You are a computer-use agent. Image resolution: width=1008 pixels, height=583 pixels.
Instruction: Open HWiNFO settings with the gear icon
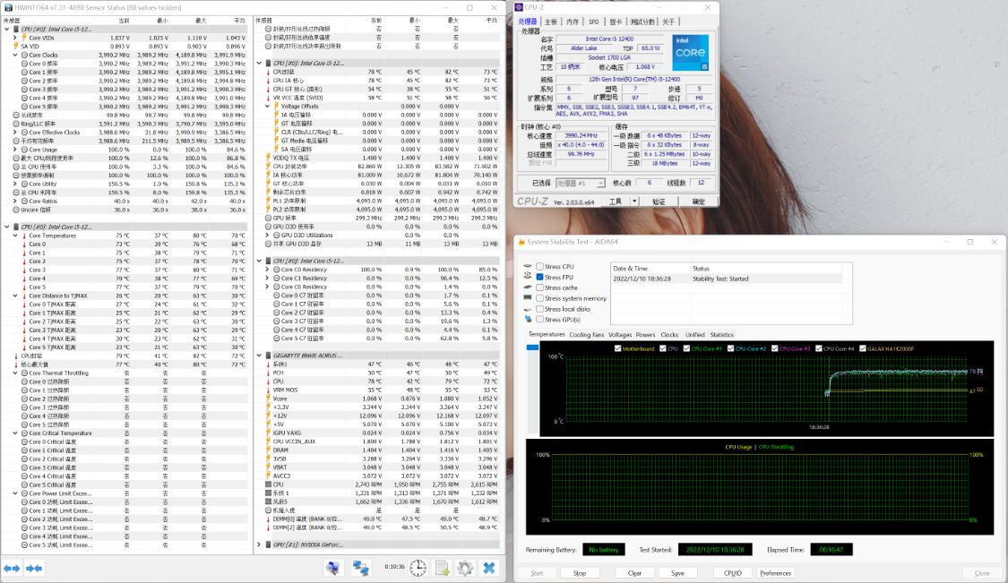(x=465, y=568)
